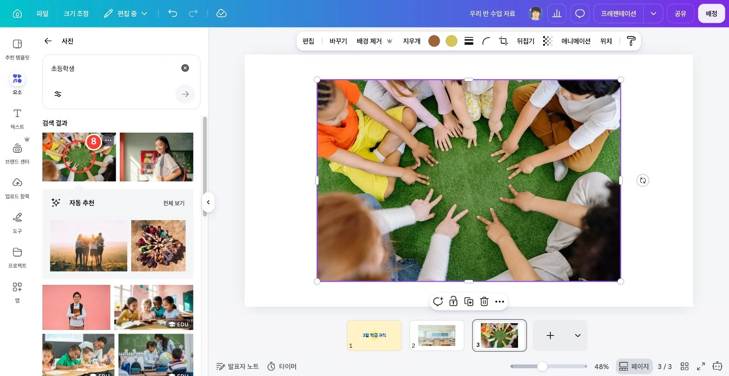This screenshot has height=376, width=729.
Task: Click the transparency checkerboard icon
Action: 548,41
